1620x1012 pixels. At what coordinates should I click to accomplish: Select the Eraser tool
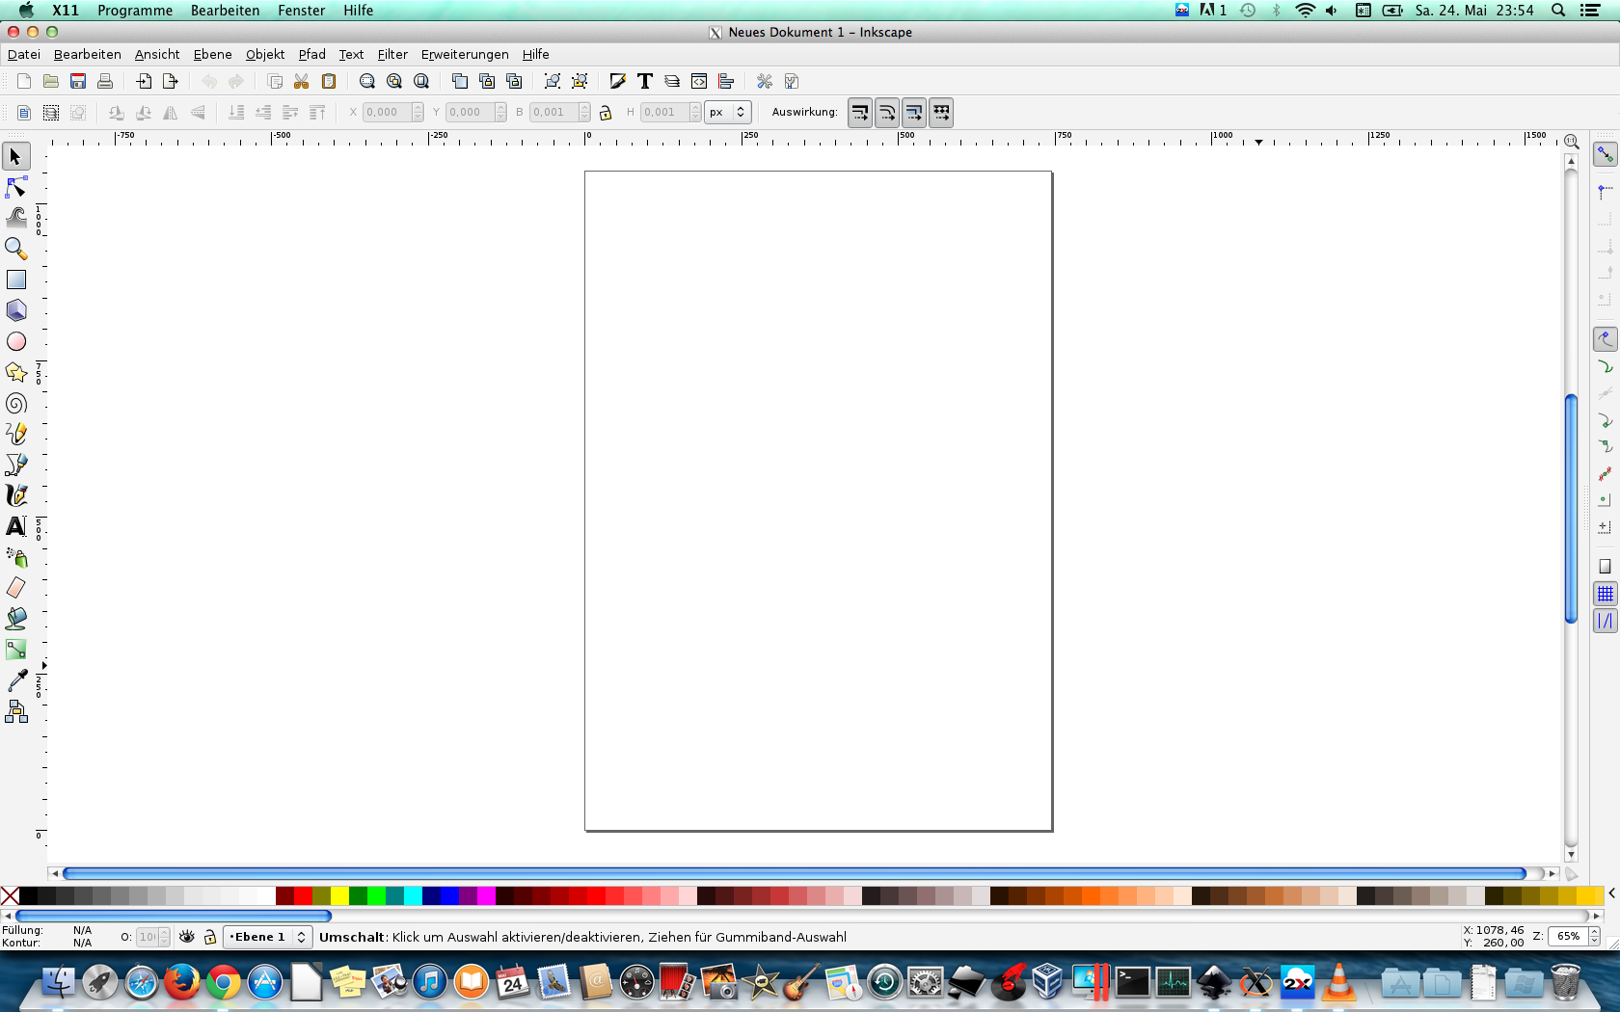pyautogui.click(x=16, y=588)
